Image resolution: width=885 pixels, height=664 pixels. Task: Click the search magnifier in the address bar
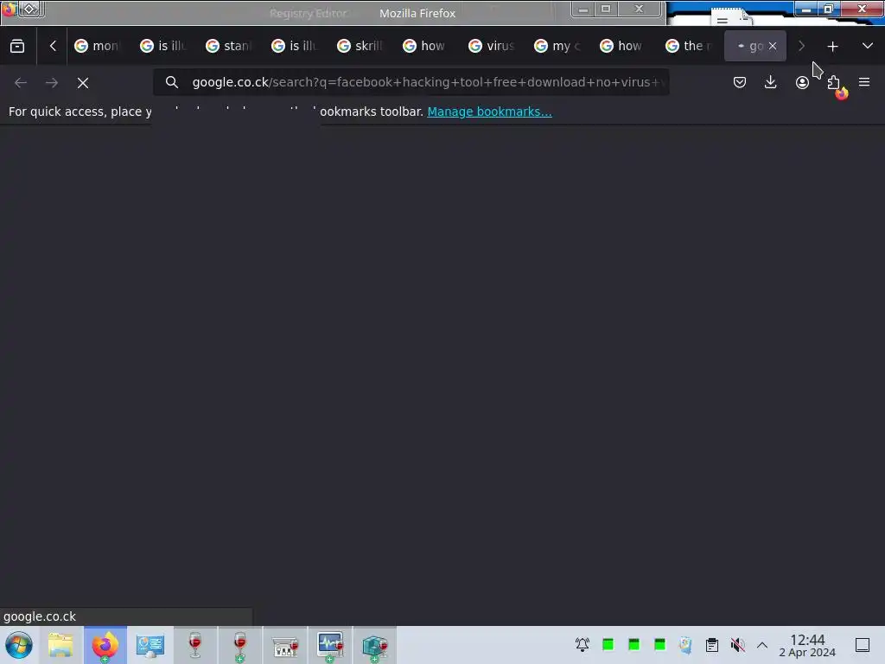[172, 82]
